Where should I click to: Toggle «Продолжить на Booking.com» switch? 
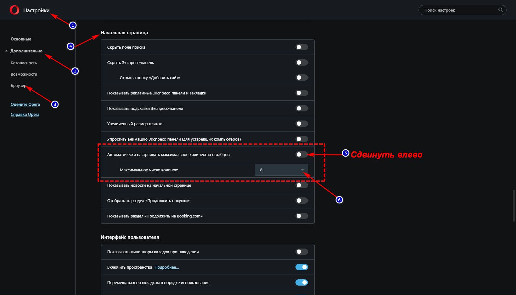click(302, 216)
